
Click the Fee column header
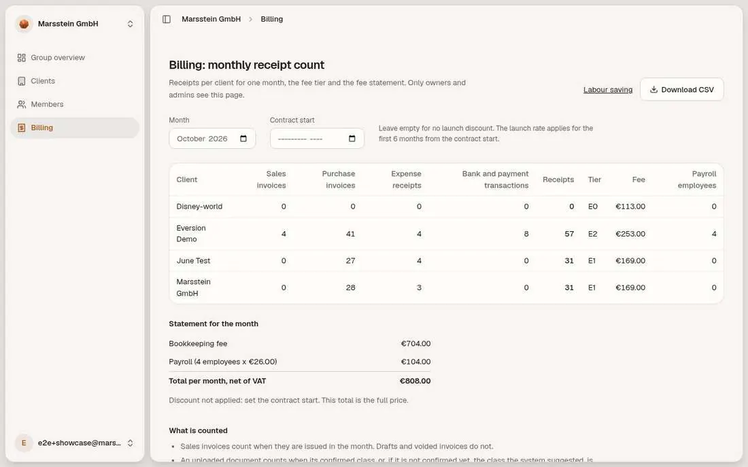pyautogui.click(x=639, y=180)
